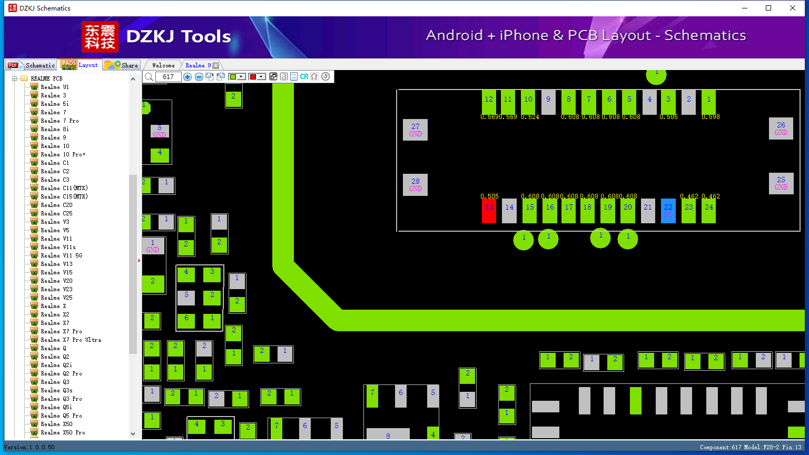Maximize the DZKJ Schematics window
The height and width of the screenshot is (455, 809).
(768, 8)
